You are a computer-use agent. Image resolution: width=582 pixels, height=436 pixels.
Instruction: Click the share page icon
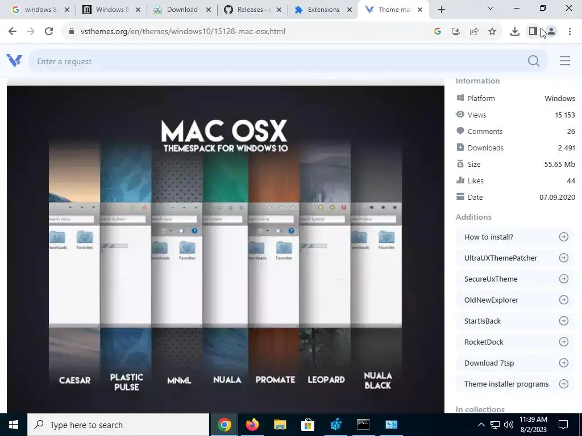point(474,32)
